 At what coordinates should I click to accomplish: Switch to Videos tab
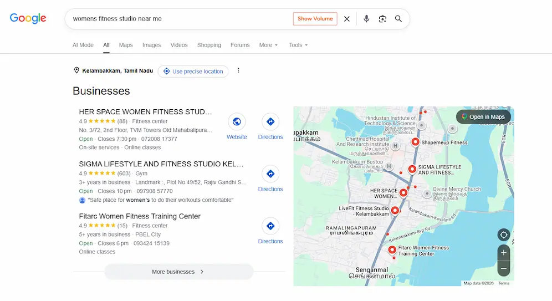tap(179, 45)
